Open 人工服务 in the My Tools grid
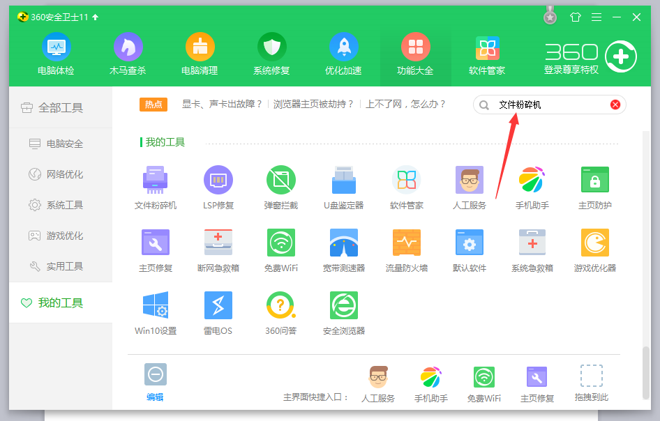 pos(469,188)
